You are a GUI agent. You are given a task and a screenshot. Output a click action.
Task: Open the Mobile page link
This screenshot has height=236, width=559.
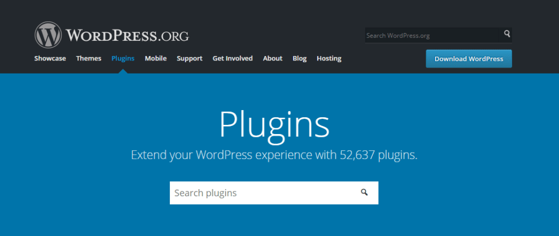tap(156, 58)
